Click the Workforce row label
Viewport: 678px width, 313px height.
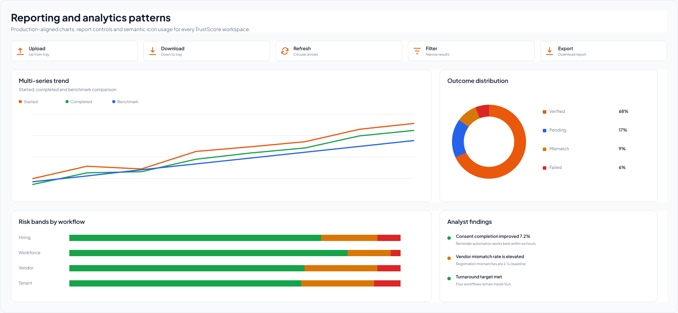[30, 253]
